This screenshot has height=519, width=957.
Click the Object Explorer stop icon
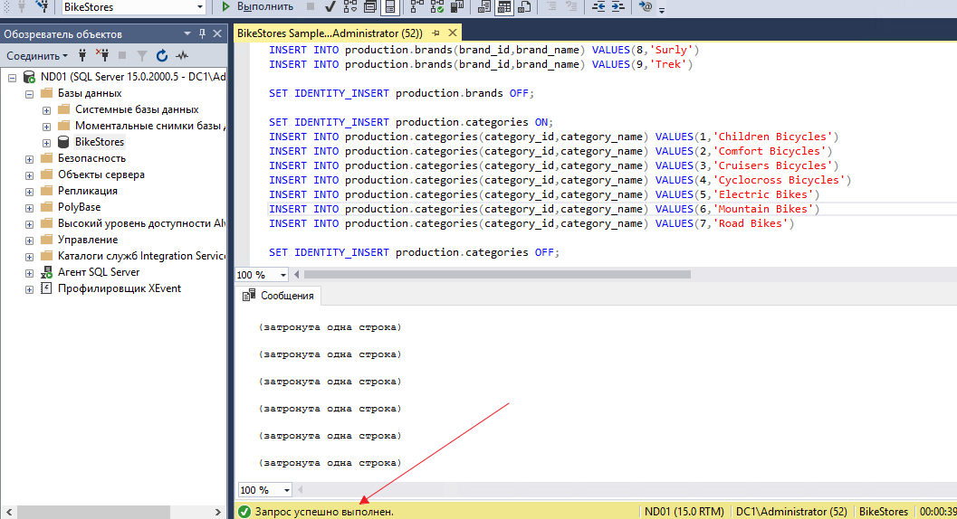click(122, 55)
